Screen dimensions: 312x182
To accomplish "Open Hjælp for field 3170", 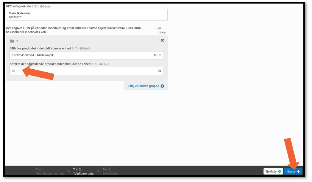I will click(x=105, y=64).
